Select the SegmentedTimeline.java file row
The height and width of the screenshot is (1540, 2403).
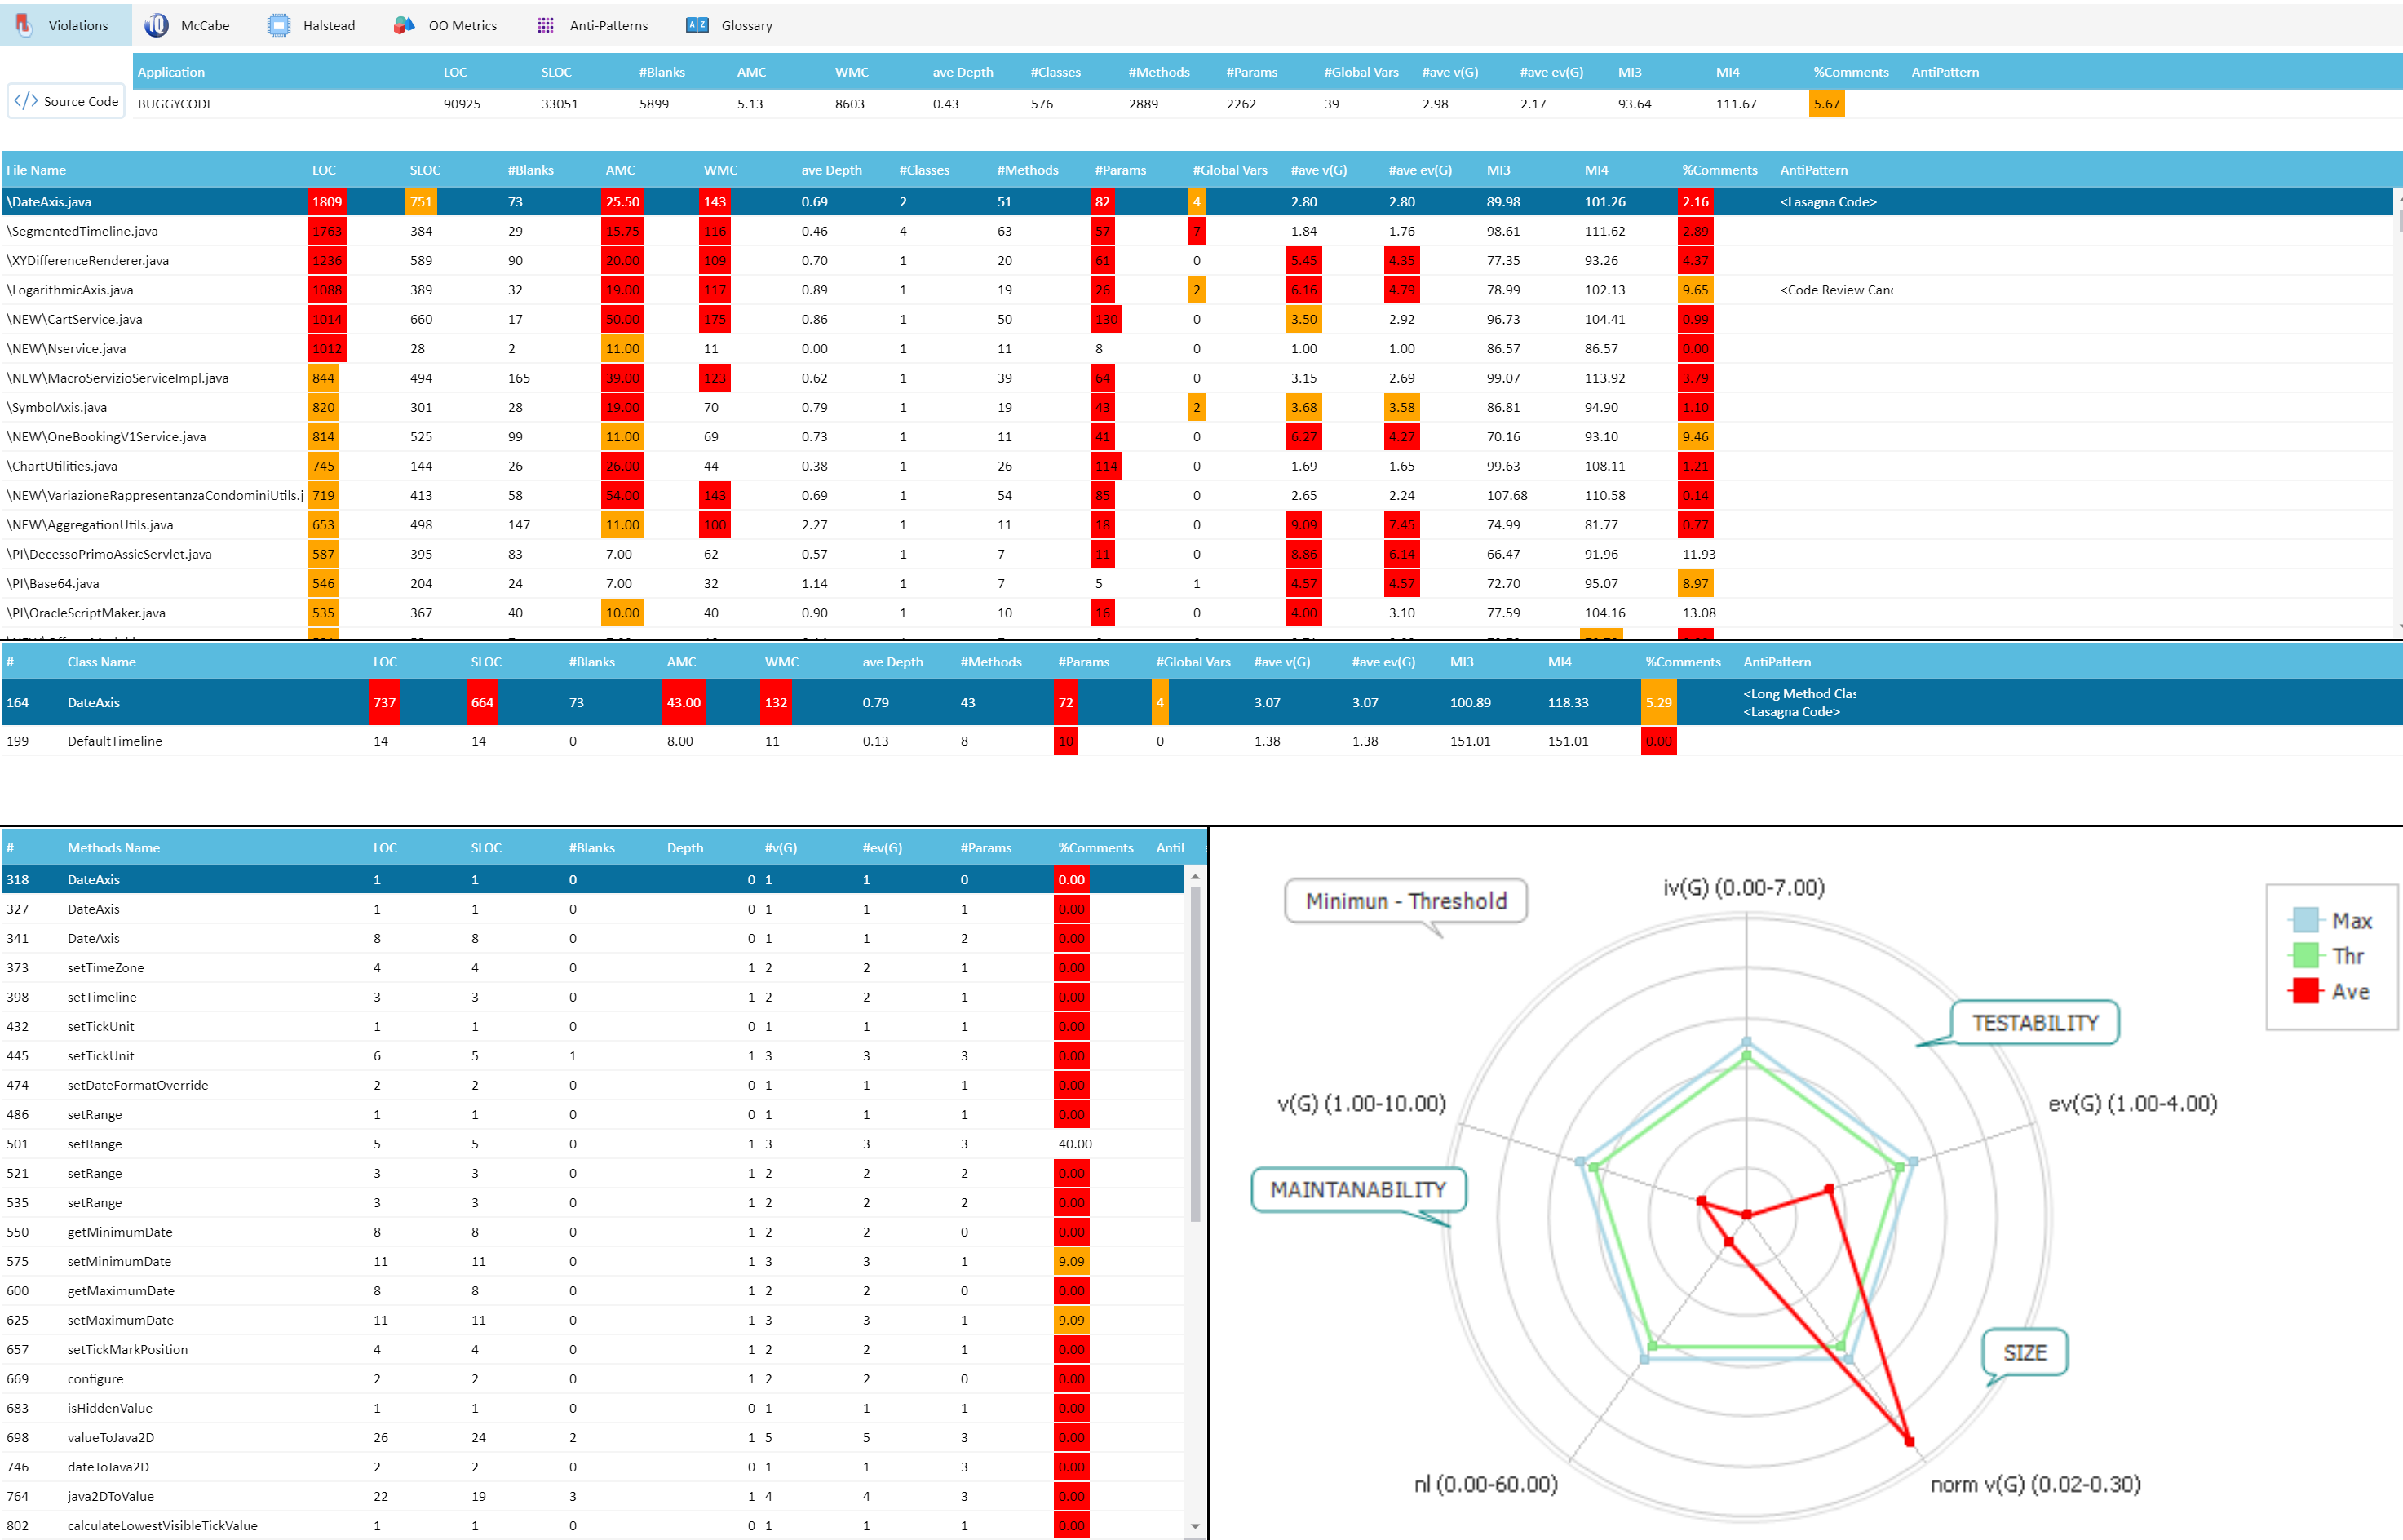pos(82,231)
